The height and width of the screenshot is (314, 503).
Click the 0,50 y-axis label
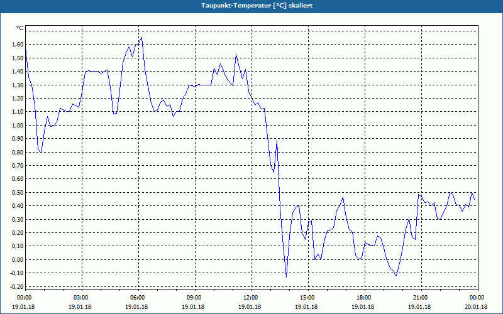pyautogui.click(x=18, y=192)
